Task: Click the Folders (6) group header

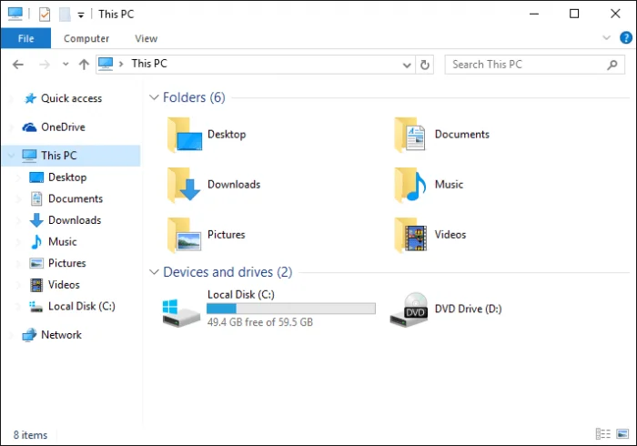Action: (x=194, y=97)
